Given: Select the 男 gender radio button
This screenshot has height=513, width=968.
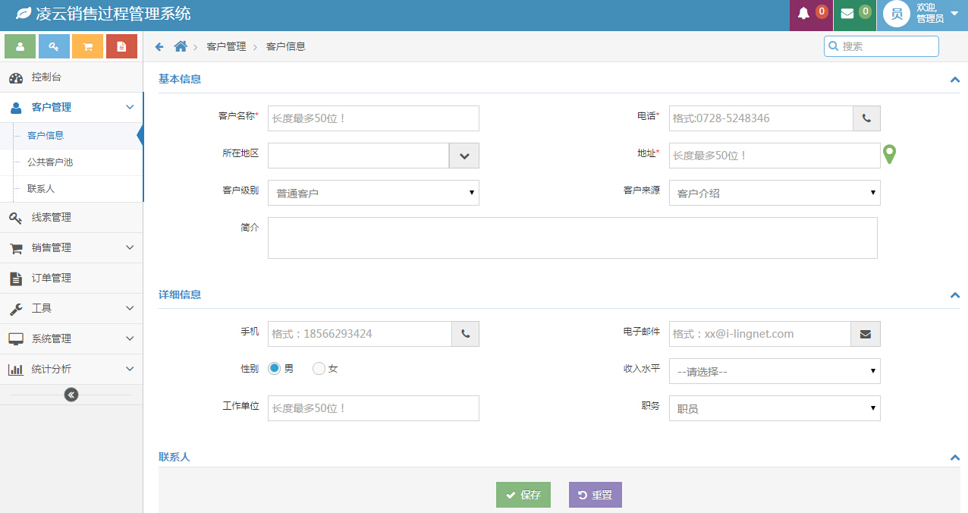Looking at the screenshot, I should [275, 368].
